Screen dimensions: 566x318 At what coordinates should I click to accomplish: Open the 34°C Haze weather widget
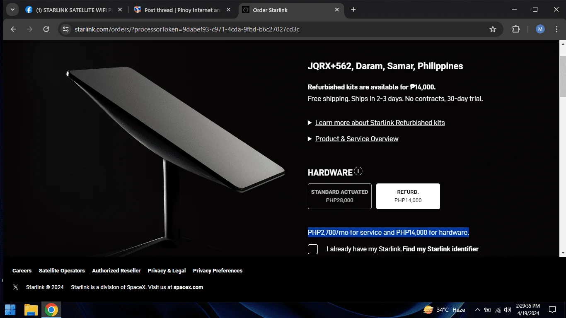444,310
